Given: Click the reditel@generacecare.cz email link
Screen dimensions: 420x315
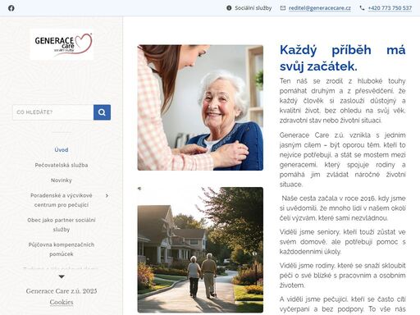Looking at the screenshot, I should tap(320, 8).
